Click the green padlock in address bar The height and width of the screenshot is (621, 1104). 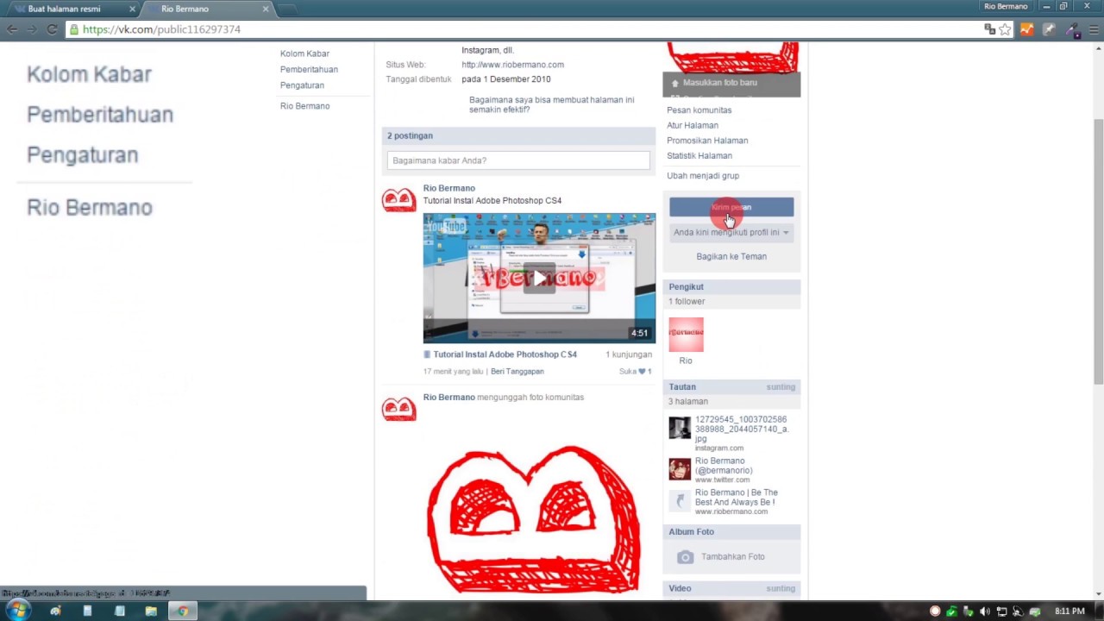[74, 29]
